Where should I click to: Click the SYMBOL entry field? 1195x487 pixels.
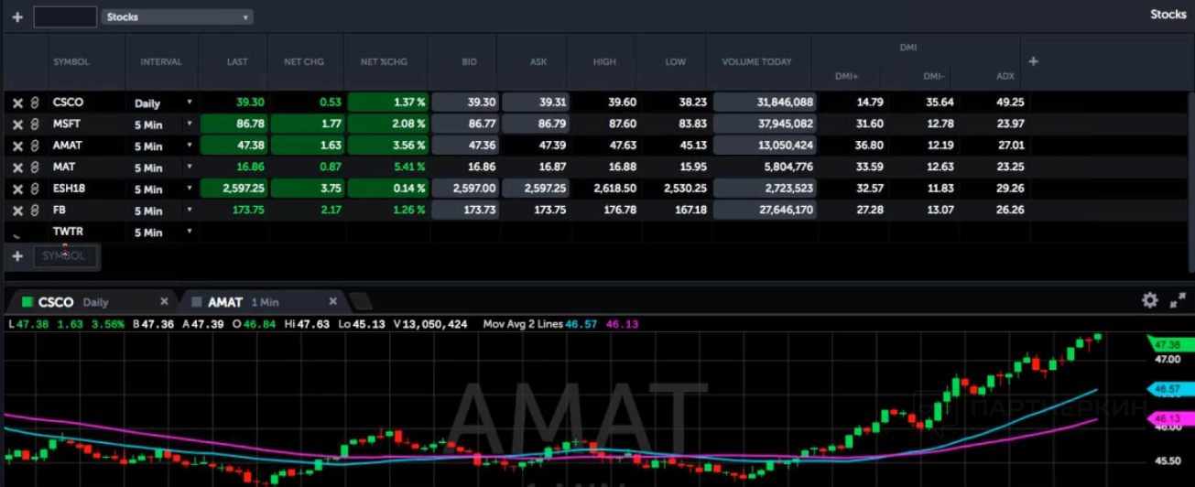[x=64, y=256]
